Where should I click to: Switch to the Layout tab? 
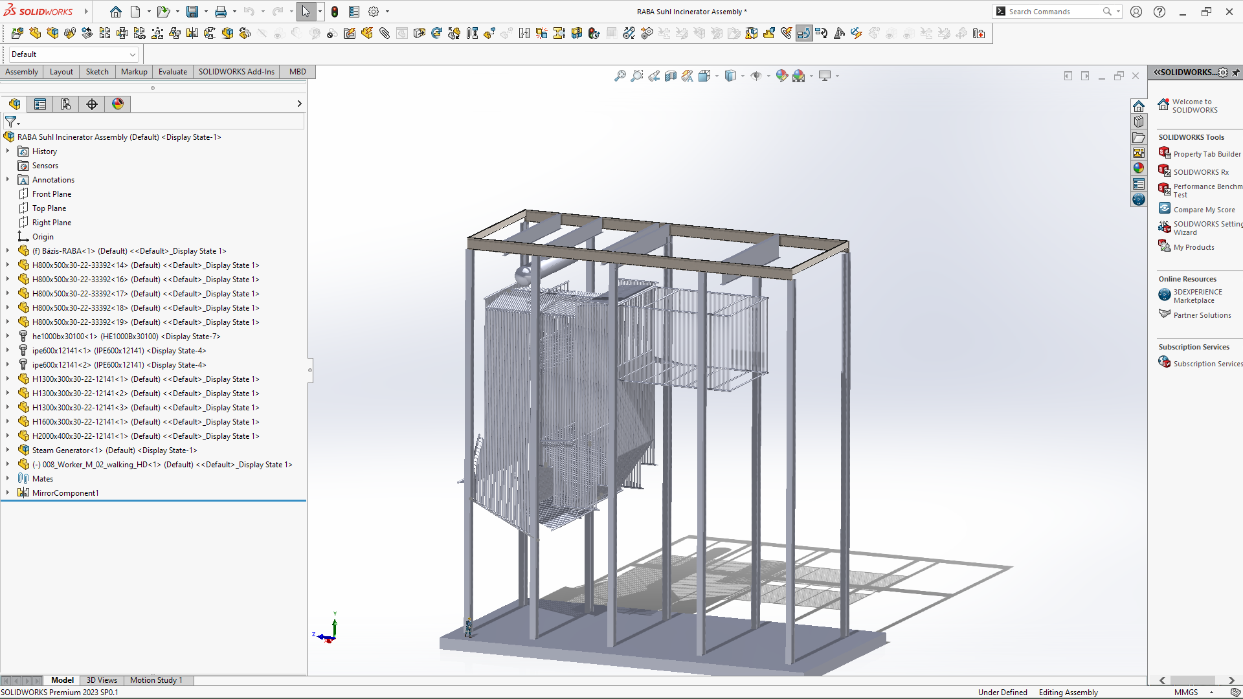pyautogui.click(x=62, y=72)
